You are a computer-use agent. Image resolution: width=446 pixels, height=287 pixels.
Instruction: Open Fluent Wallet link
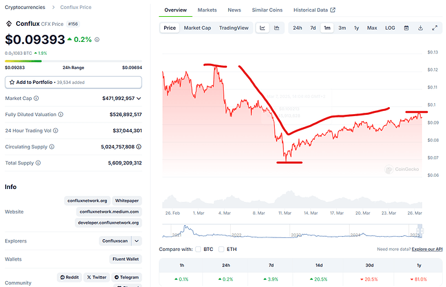pyautogui.click(x=126, y=259)
